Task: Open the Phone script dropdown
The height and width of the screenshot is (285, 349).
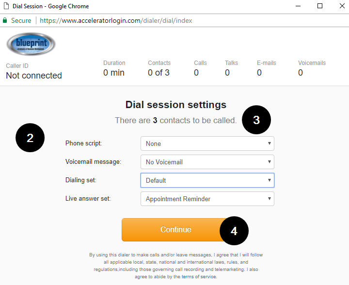Action: pyautogui.click(x=207, y=143)
